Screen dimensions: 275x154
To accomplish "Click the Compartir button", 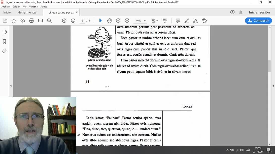I will 259,21.
